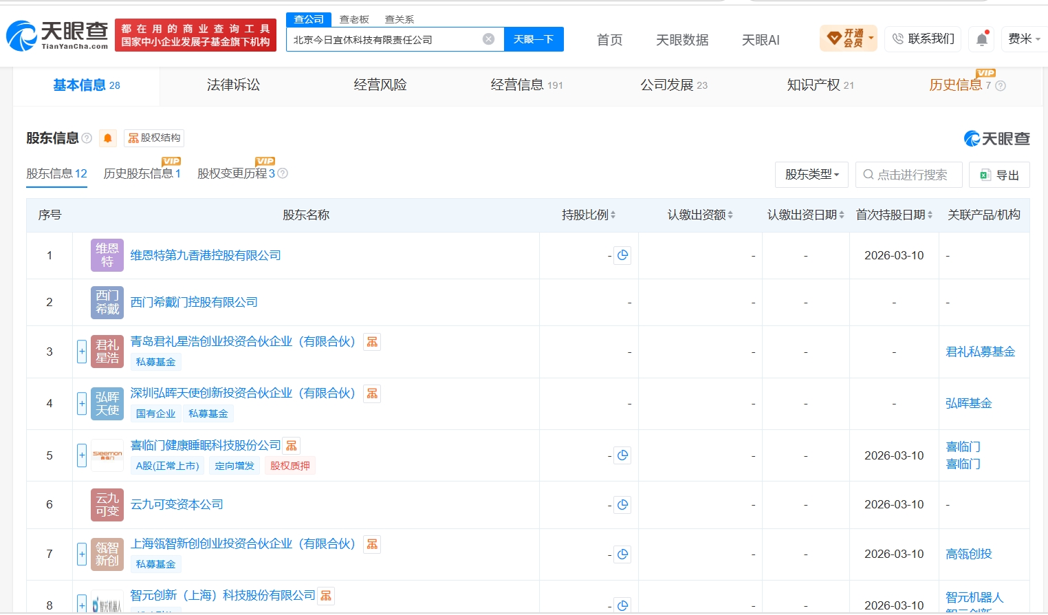Switch to the 法律诉讼 tab
This screenshot has height=615, width=1048.
tap(234, 85)
